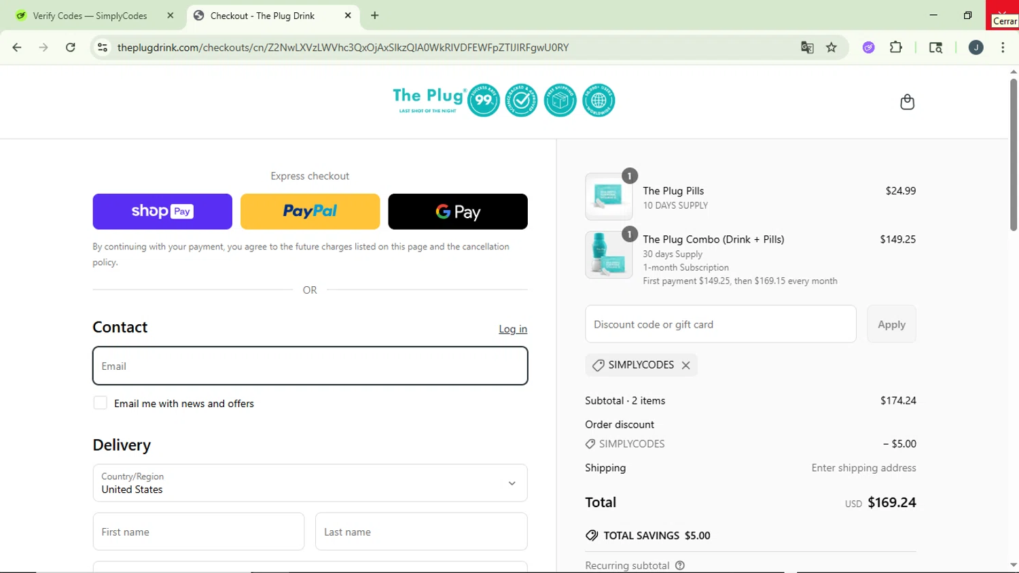Click The Plug logo in header
Viewport: 1019px width, 573px height.
[x=429, y=100]
